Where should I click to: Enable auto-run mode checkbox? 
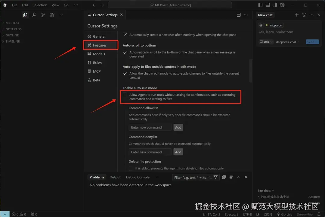click(x=125, y=95)
